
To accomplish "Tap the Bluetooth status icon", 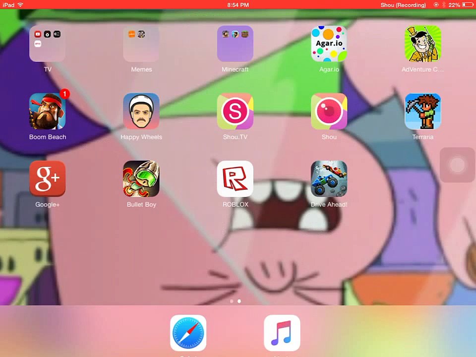I will click(x=443, y=5).
